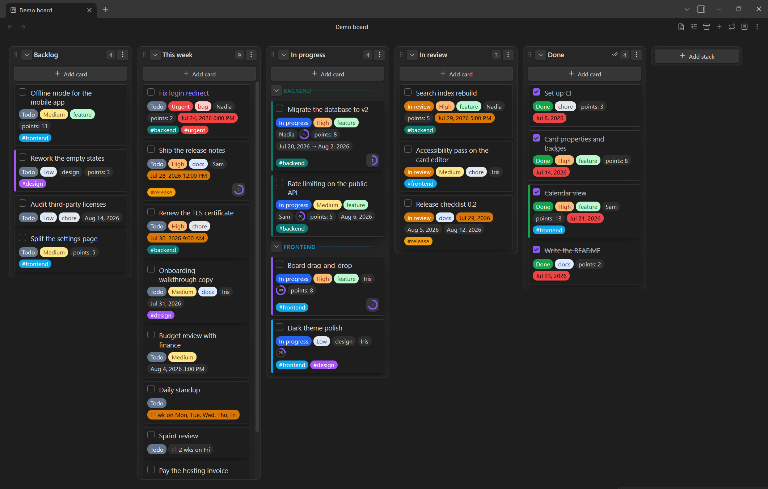Open a new tab with the plus icon
Image resolution: width=768 pixels, height=489 pixels.
[x=105, y=10]
